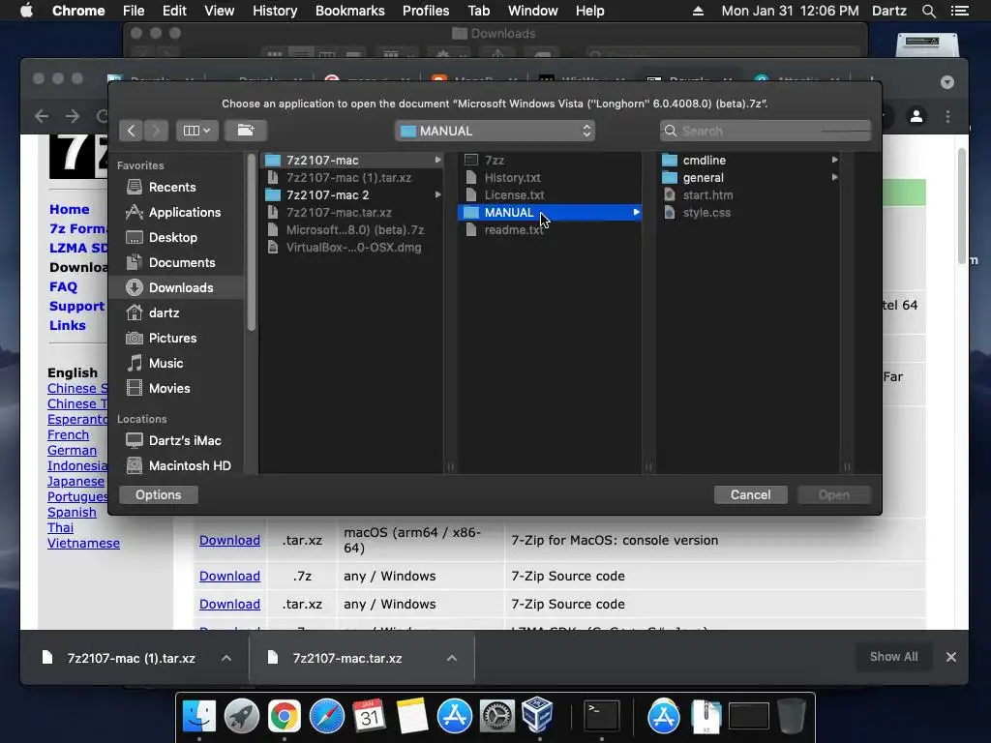Open the FAQ link on 7-Zip site

(x=63, y=286)
